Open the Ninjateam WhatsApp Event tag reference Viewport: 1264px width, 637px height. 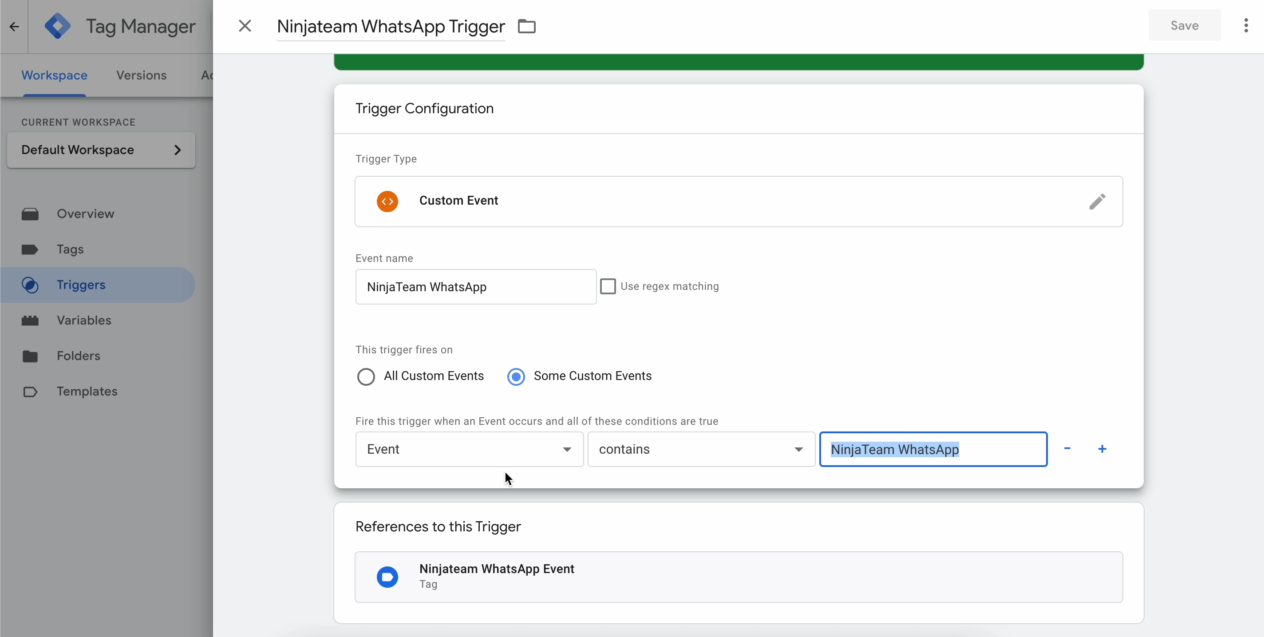[x=739, y=577]
